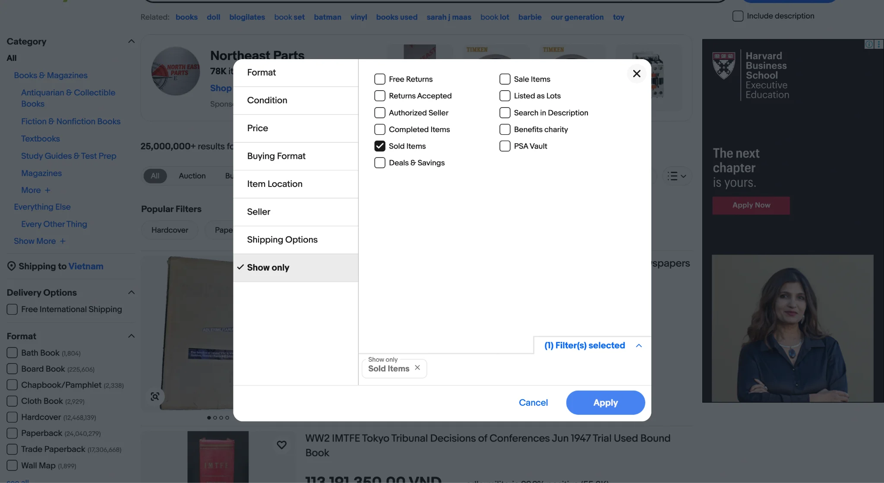The image size is (884, 483).
Task: Click the plus icon next to Show More
Action: (x=63, y=241)
